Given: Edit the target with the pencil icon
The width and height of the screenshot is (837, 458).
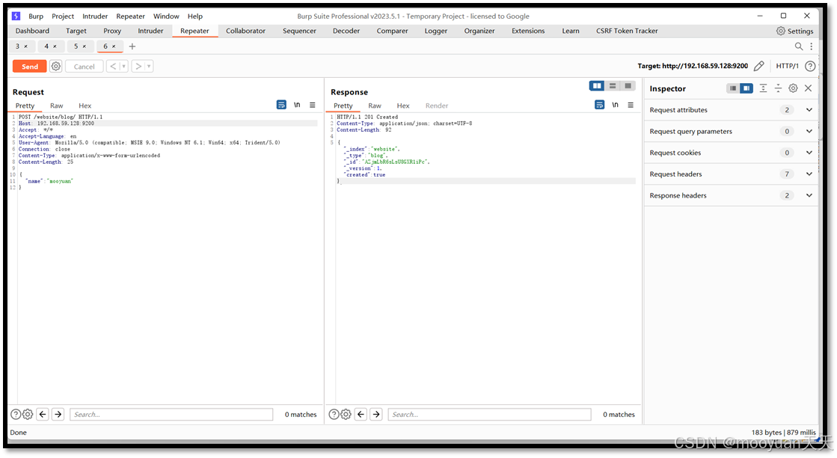Looking at the screenshot, I should coord(758,66).
